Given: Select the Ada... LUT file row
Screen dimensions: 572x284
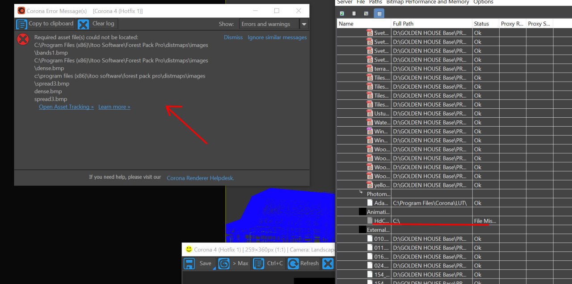Looking at the screenshot, I should 454,203.
